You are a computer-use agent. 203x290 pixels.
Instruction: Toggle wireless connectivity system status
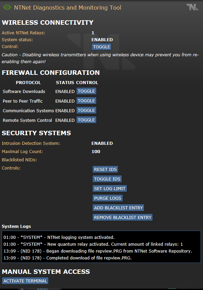[101, 47]
